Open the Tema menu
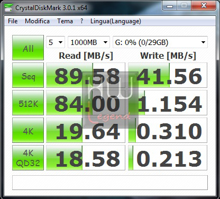The height and width of the screenshot is (199, 220). [x=65, y=21]
